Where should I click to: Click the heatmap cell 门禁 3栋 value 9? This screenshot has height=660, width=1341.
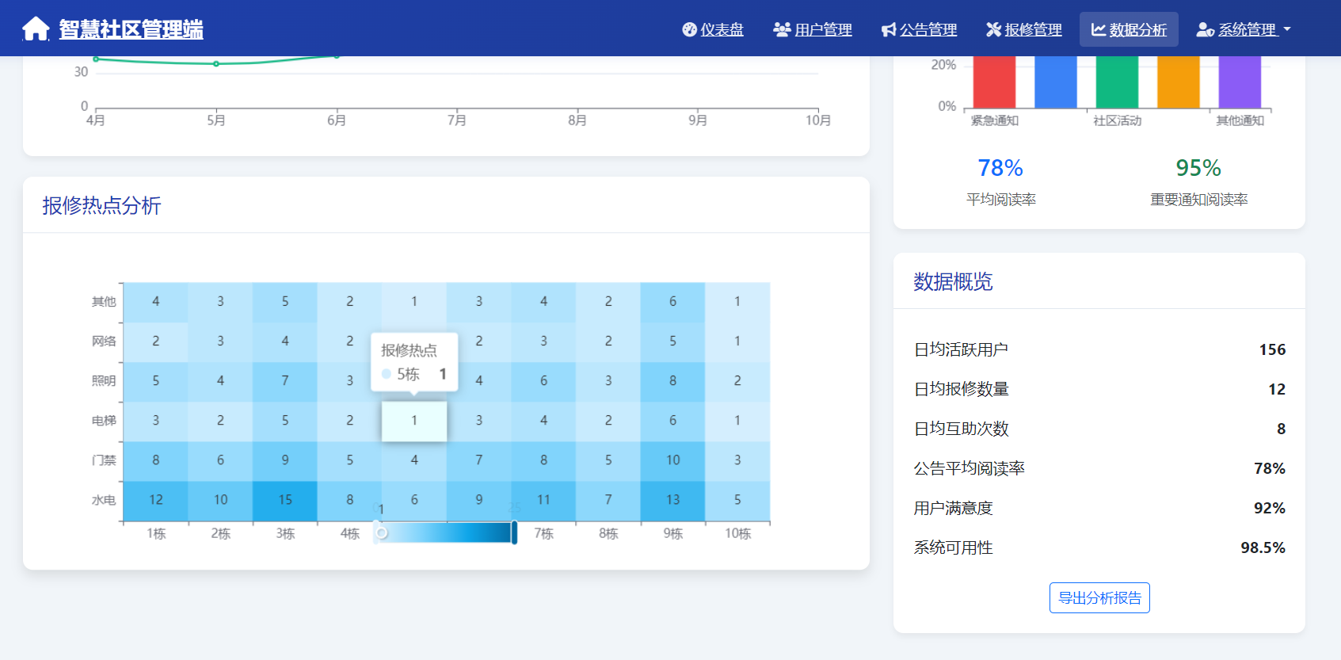tap(285, 461)
